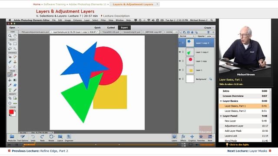Click the Redo button
The width and height of the screenshot is (278, 156).
[42, 138]
